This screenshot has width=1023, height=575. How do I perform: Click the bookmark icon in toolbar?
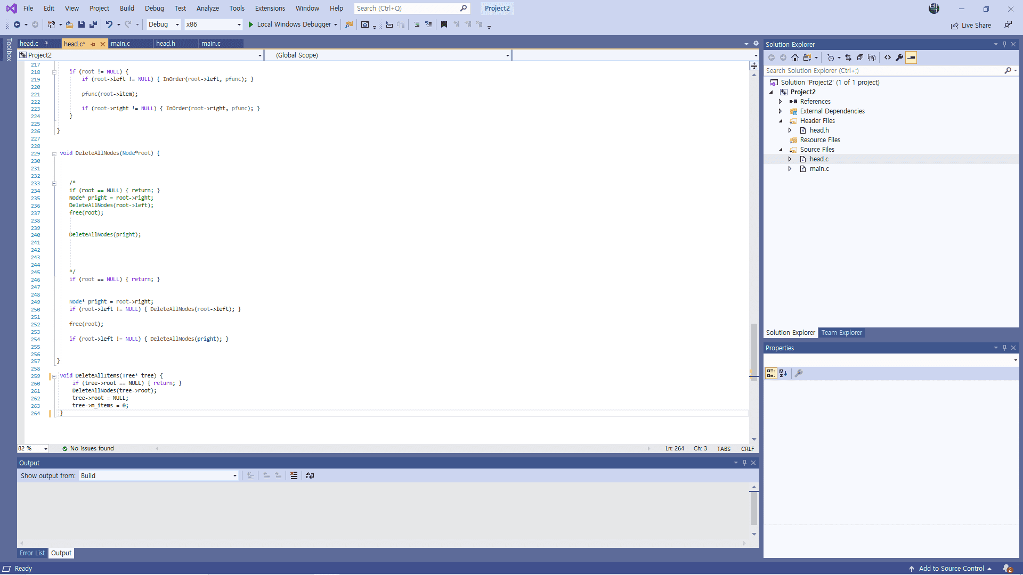(x=444, y=24)
